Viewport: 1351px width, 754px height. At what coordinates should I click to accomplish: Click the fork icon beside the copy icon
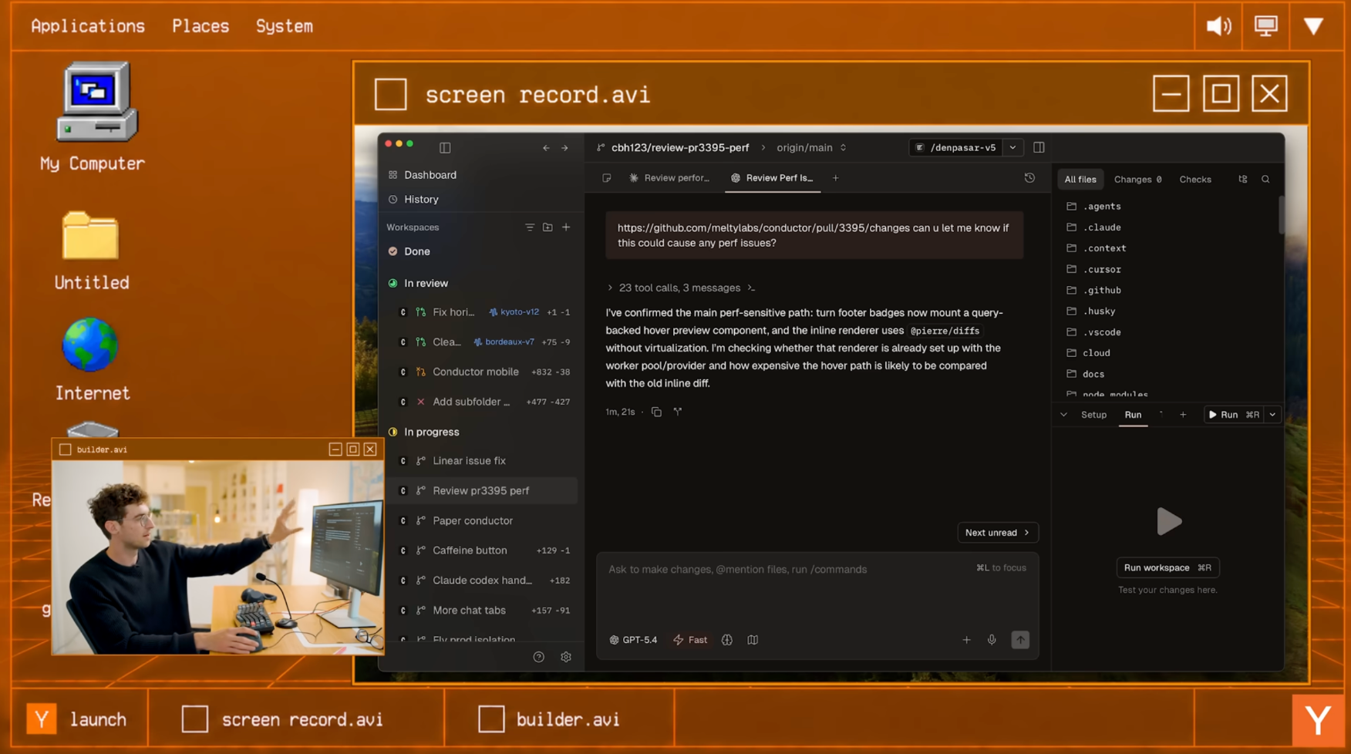point(678,412)
